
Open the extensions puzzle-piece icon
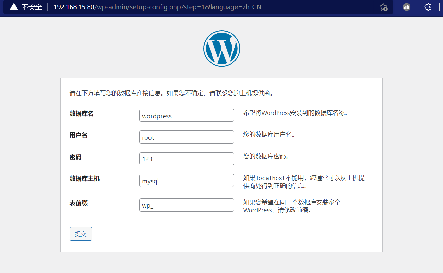[x=428, y=7]
